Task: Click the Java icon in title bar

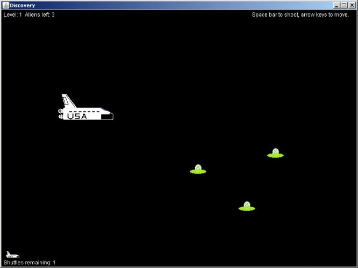Action: click(x=6, y=5)
